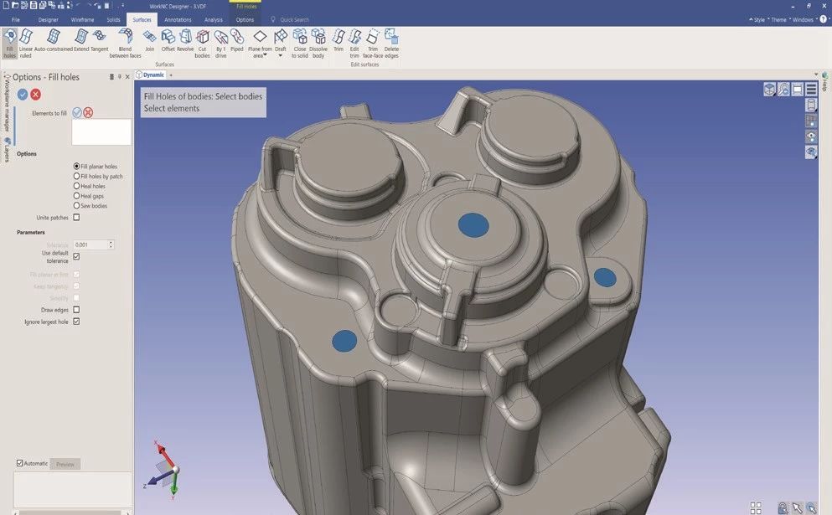Click the Quick Search field

coord(294,19)
